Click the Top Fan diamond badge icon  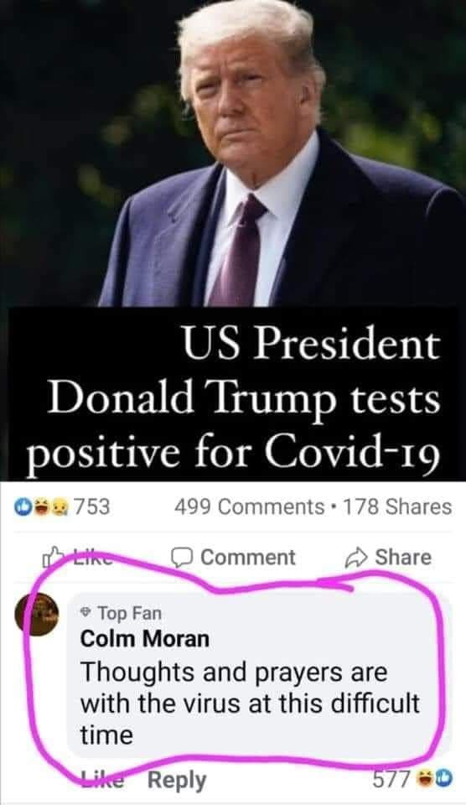(x=86, y=612)
